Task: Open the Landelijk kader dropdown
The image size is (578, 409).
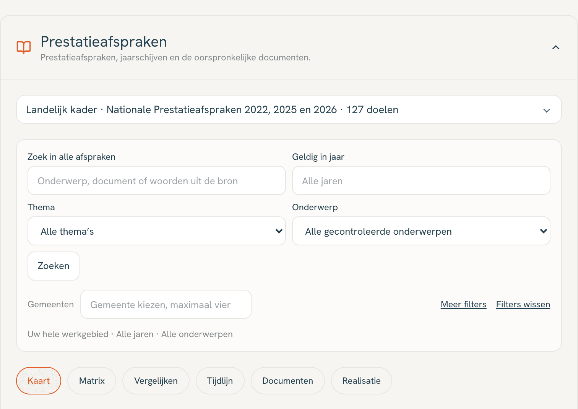Action: point(289,109)
